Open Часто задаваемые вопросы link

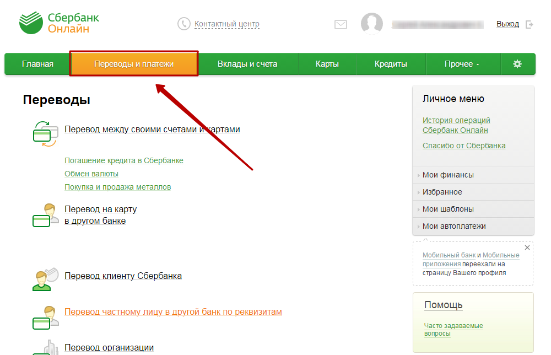click(x=453, y=330)
